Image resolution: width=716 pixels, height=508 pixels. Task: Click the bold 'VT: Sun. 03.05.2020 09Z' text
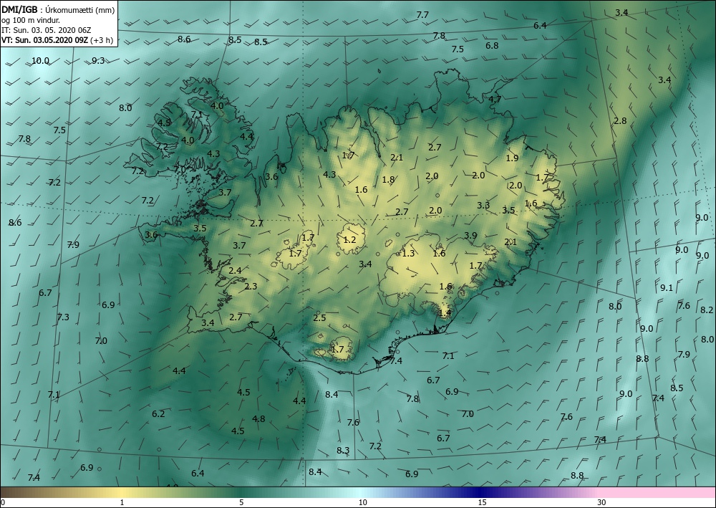point(45,39)
